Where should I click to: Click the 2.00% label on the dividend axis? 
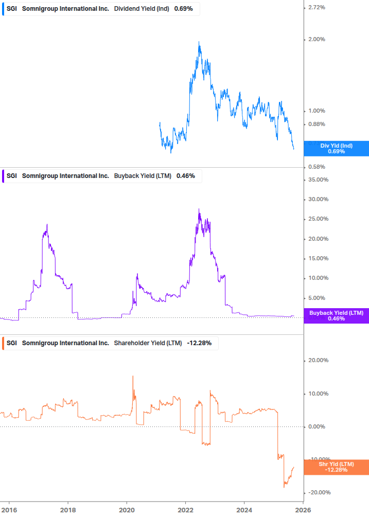[317, 40]
